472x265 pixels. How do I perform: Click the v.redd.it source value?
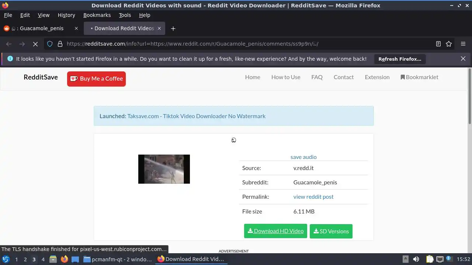pyautogui.click(x=303, y=168)
